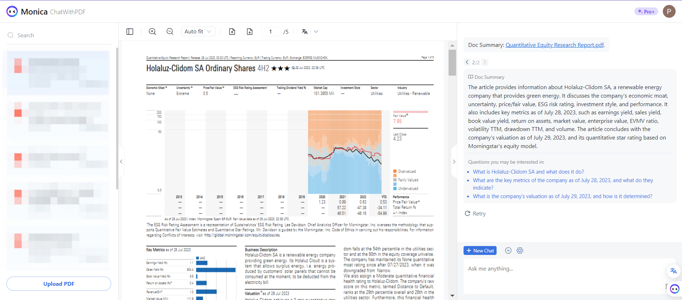The image size is (682, 300).
Task: Click the Overvalued legend entry
Action: (405, 171)
